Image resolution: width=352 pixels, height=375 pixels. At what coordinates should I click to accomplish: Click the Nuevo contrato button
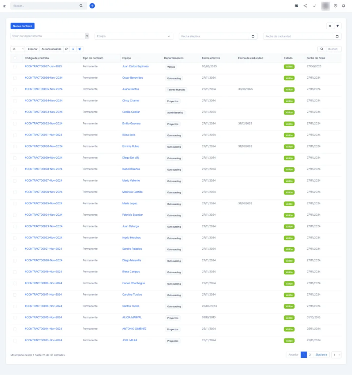22,26
